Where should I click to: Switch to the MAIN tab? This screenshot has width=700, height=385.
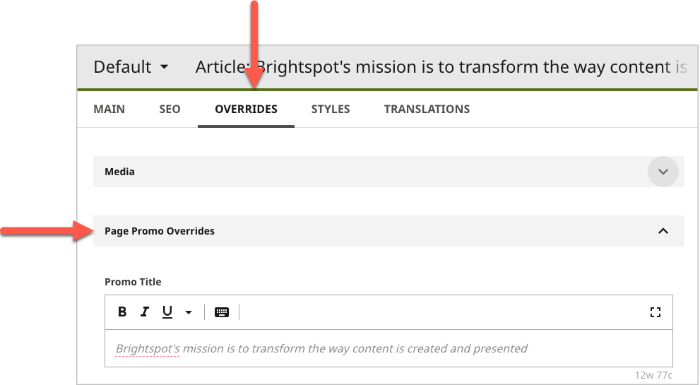point(109,109)
